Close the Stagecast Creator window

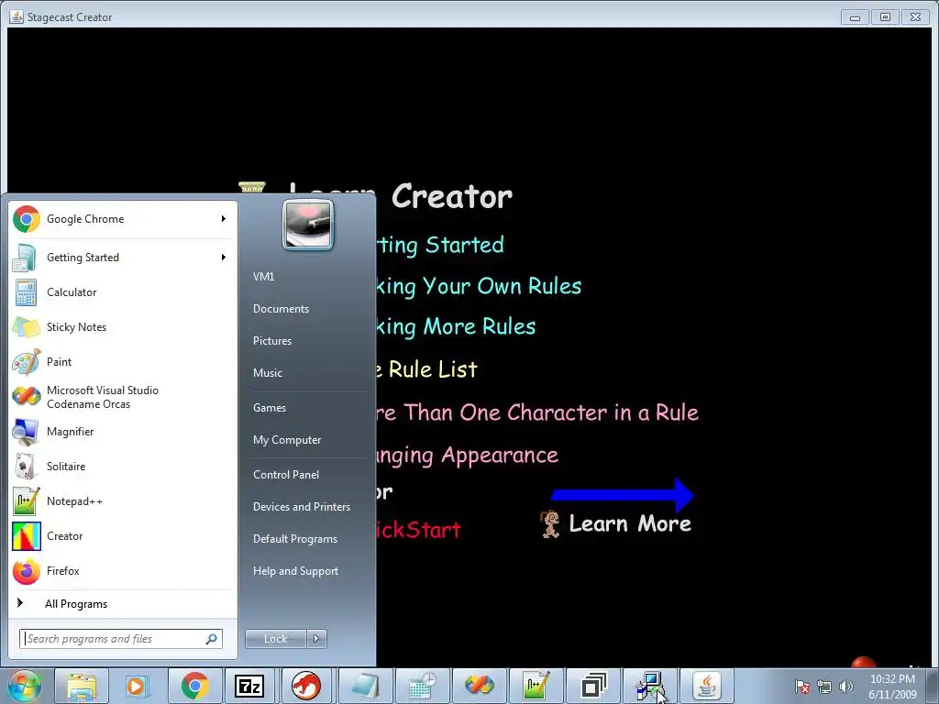(916, 17)
